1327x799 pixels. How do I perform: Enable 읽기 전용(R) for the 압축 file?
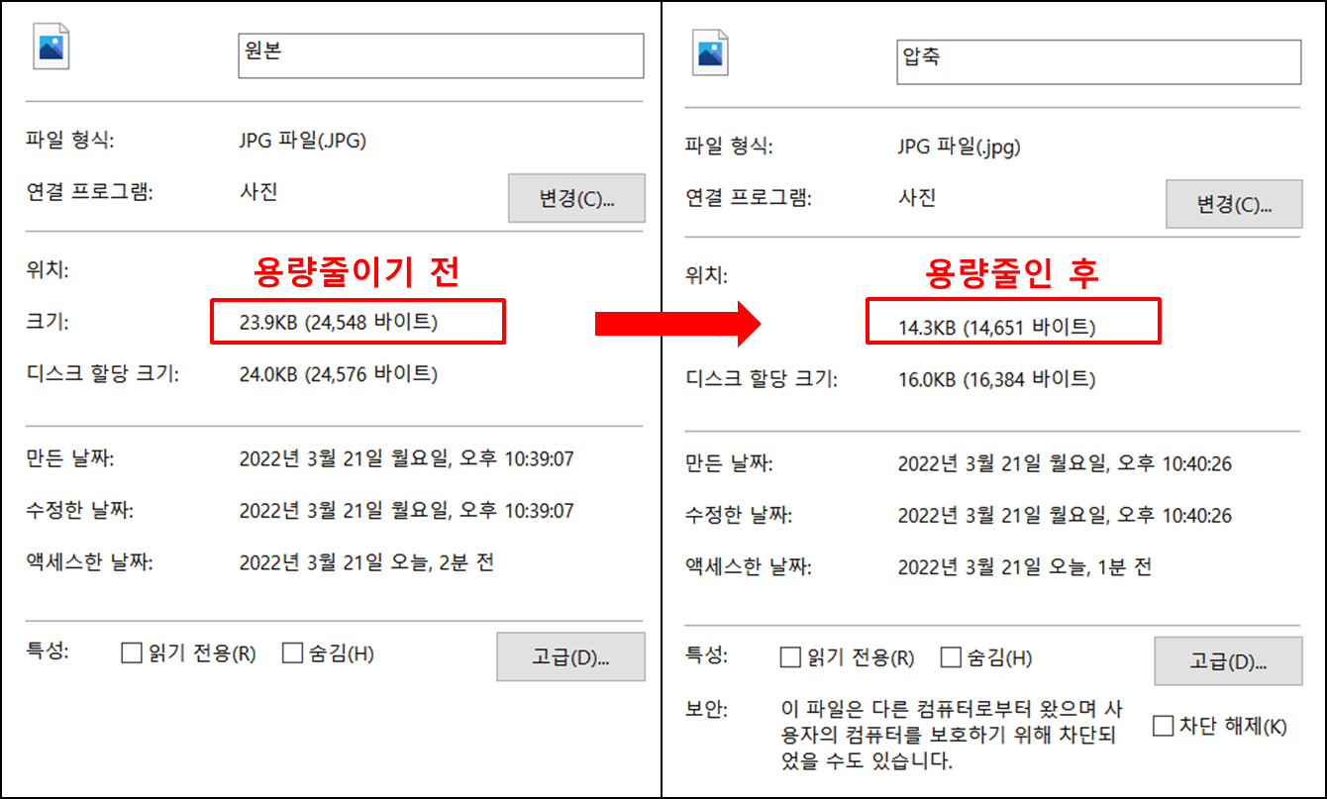coord(788,656)
